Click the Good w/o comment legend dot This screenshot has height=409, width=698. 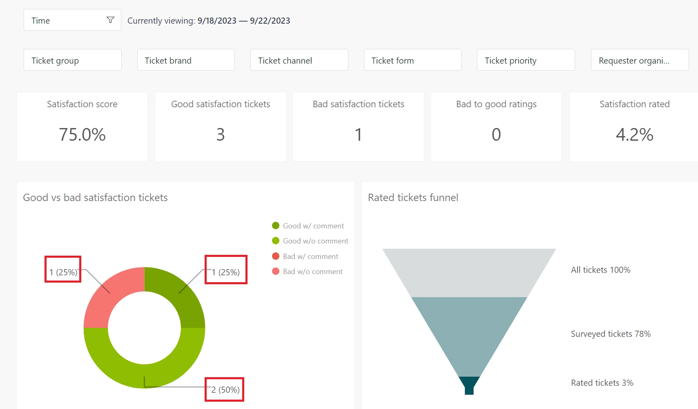coord(276,241)
